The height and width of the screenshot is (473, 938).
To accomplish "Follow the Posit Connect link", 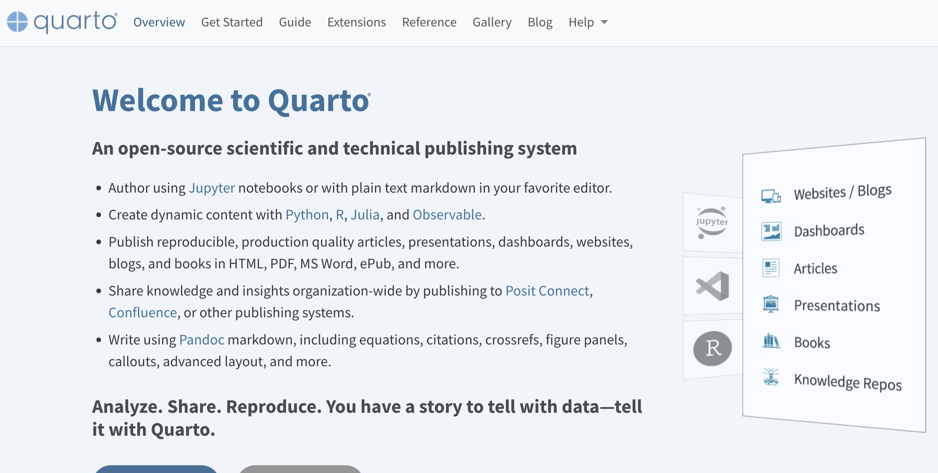I will [547, 291].
